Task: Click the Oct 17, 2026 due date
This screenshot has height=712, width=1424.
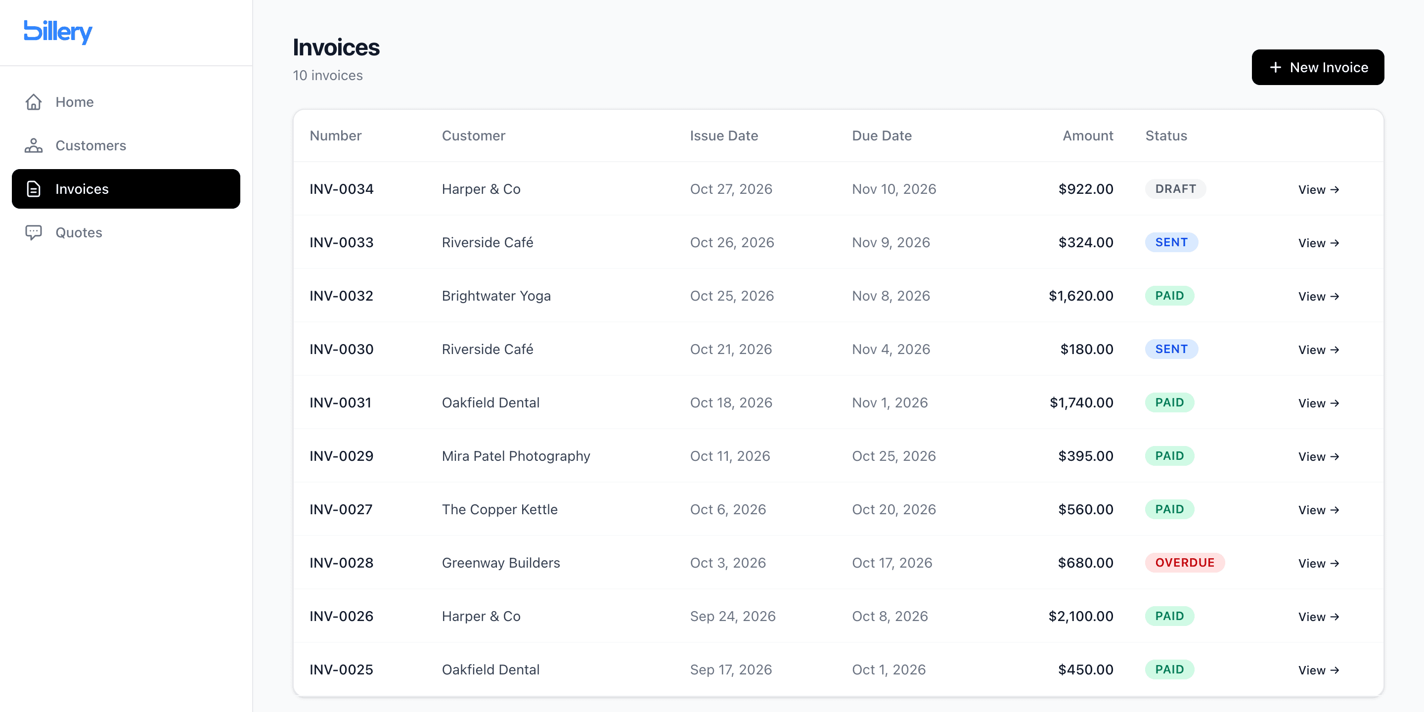Action: click(891, 563)
